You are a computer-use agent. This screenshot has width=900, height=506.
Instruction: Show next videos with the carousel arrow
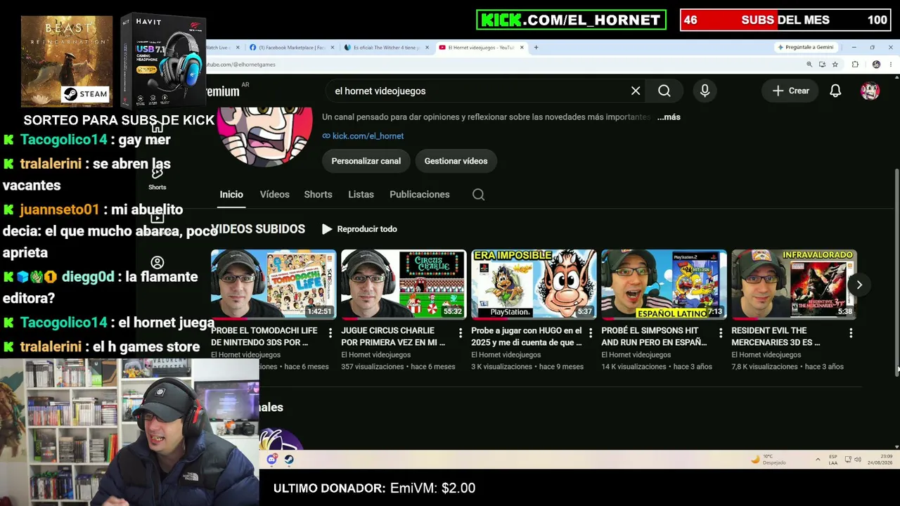click(859, 285)
